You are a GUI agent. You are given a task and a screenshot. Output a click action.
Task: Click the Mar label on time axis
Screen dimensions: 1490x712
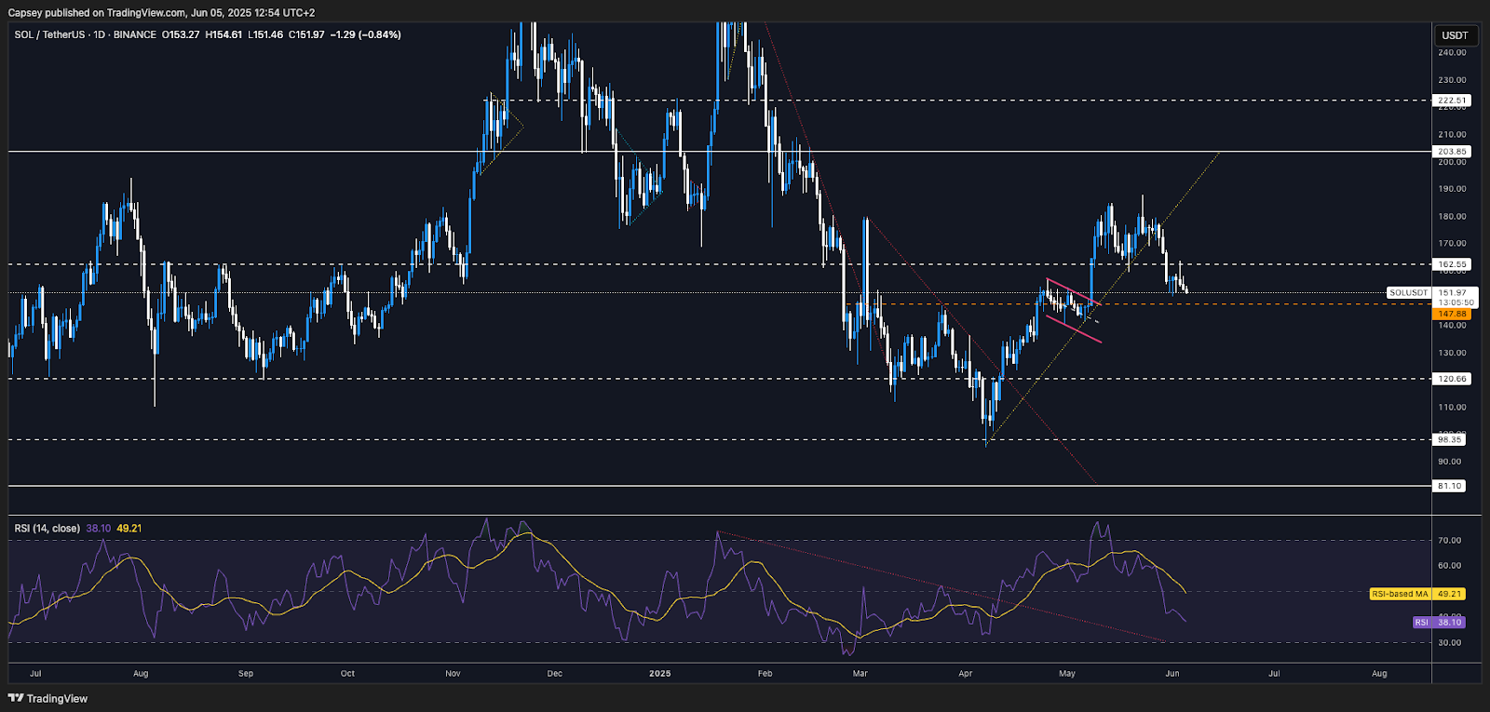click(860, 673)
